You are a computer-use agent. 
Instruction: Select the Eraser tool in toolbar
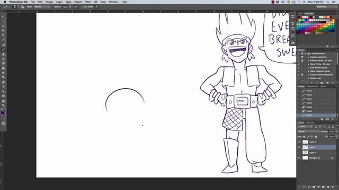(x=3, y=63)
